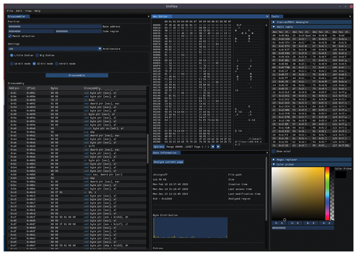
Task: Open the Edit menu
Action: click(x=19, y=11)
